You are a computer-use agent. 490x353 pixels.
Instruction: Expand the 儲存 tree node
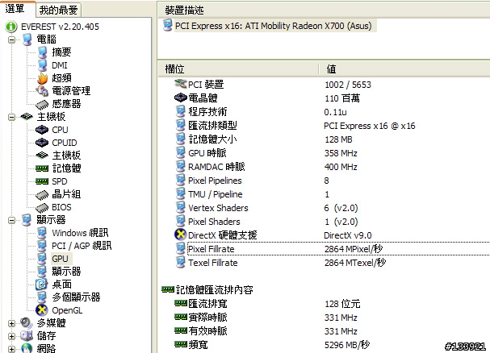pyautogui.click(x=11, y=336)
